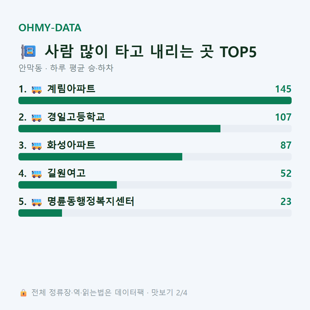Click the bus icon beside 길원여고
Viewport: 310px width, 310px height.
click(37, 174)
